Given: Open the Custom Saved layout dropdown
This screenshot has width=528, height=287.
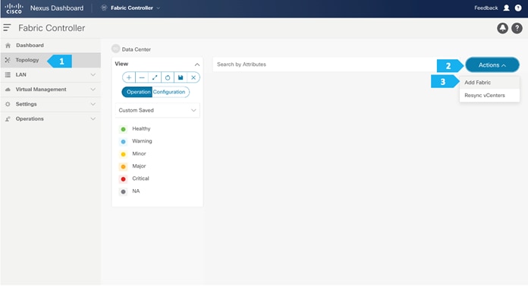Looking at the screenshot, I should (157, 110).
